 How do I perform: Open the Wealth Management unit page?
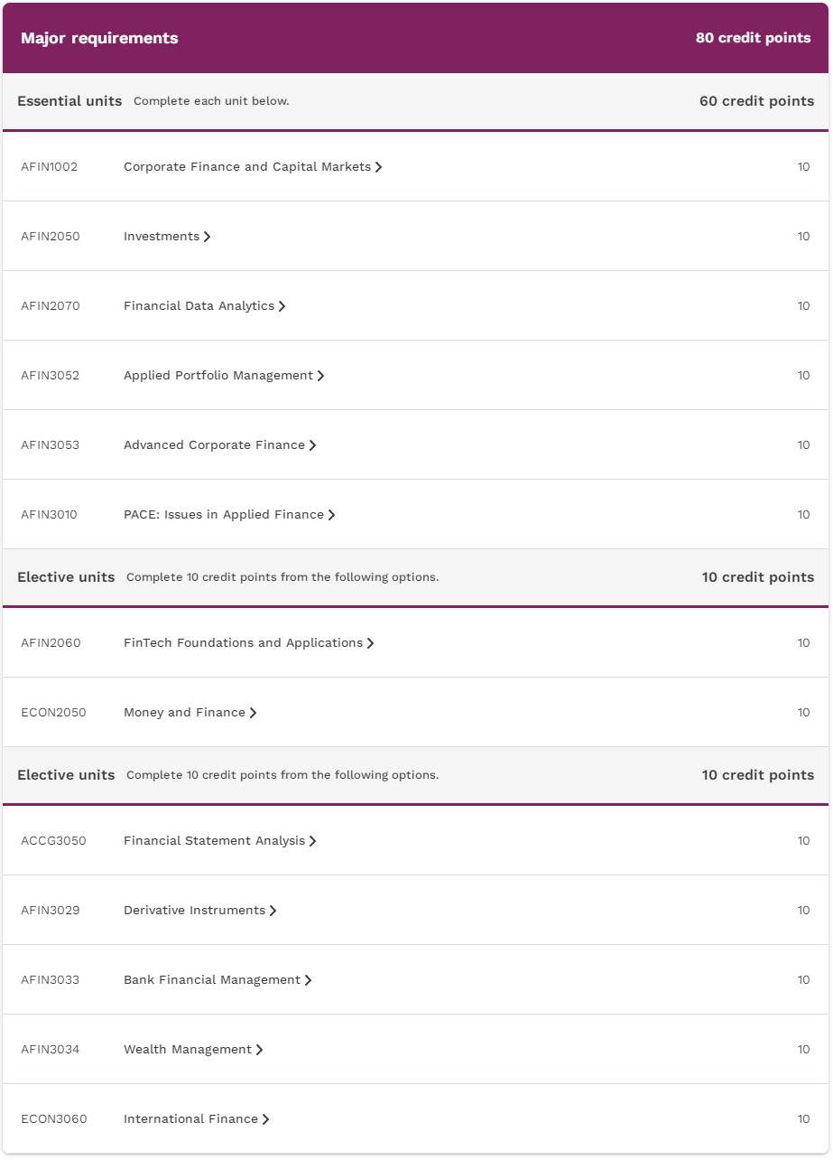193,1050
